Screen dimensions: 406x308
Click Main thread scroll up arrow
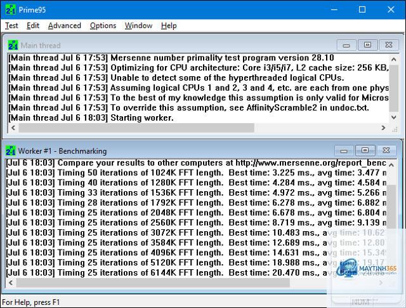click(x=394, y=59)
